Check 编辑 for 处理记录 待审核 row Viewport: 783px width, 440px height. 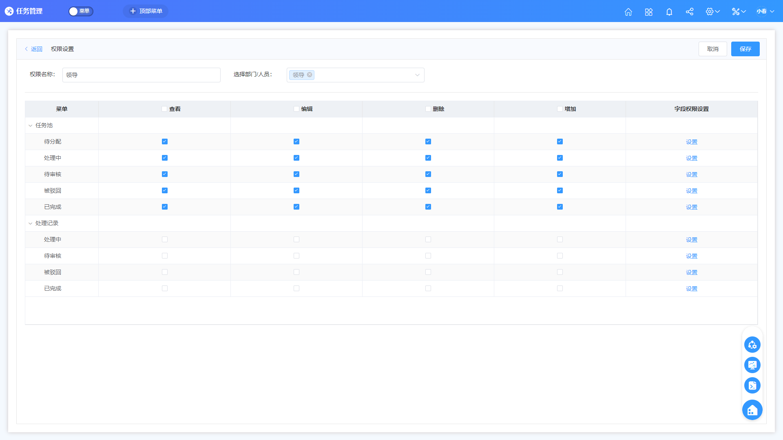(x=296, y=256)
